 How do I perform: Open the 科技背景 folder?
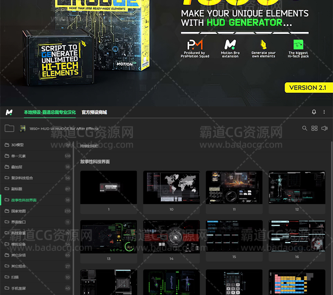coord(36,233)
